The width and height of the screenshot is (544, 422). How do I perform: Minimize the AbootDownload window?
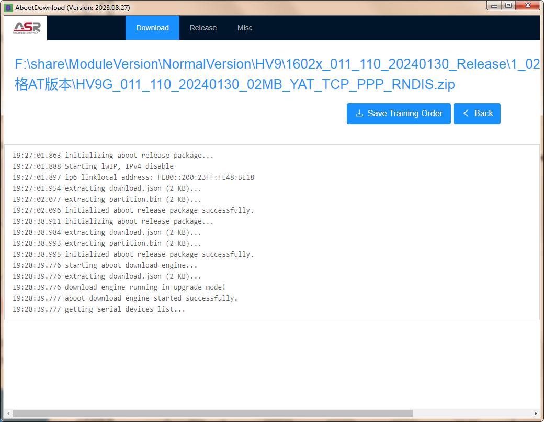pos(494,6)
